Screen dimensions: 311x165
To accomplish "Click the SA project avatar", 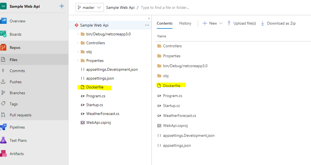I will tap(3, 6).
